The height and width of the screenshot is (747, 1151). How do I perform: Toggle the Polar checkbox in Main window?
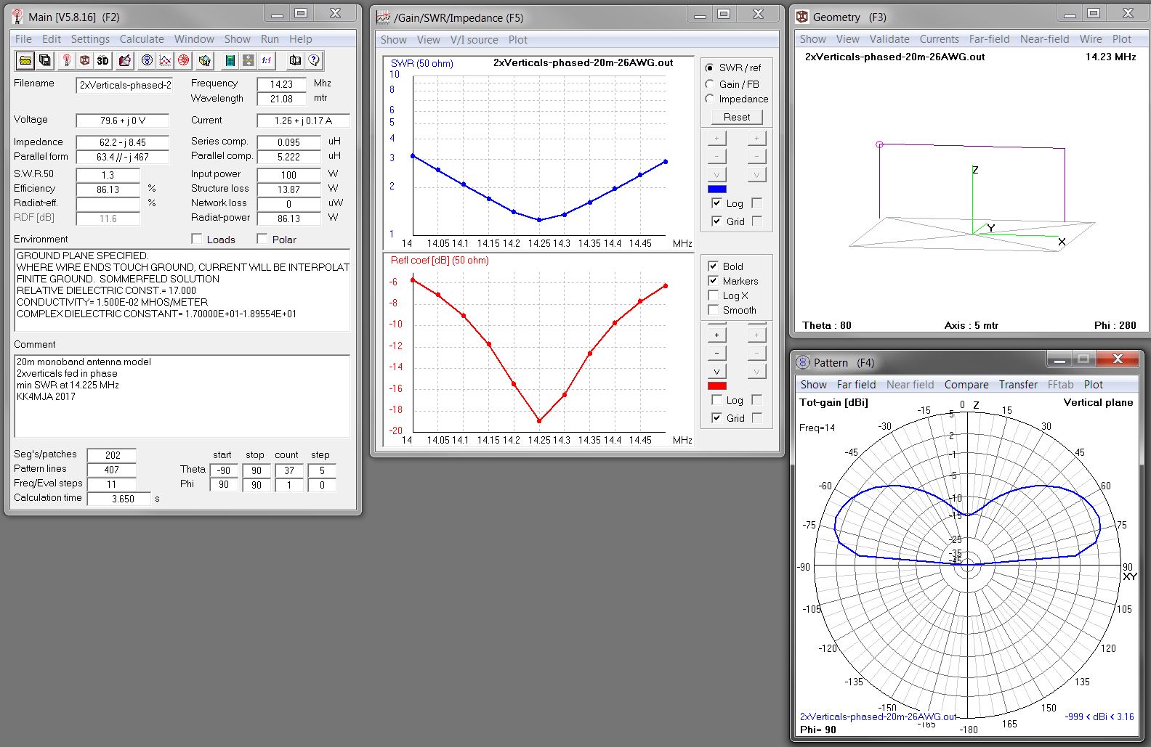tap(262, 239)
